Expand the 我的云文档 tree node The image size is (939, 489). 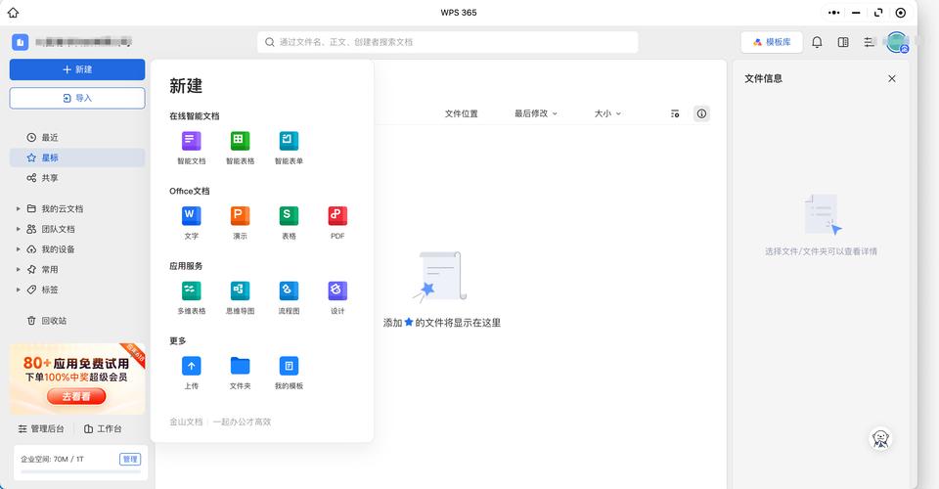coord(18,209)
